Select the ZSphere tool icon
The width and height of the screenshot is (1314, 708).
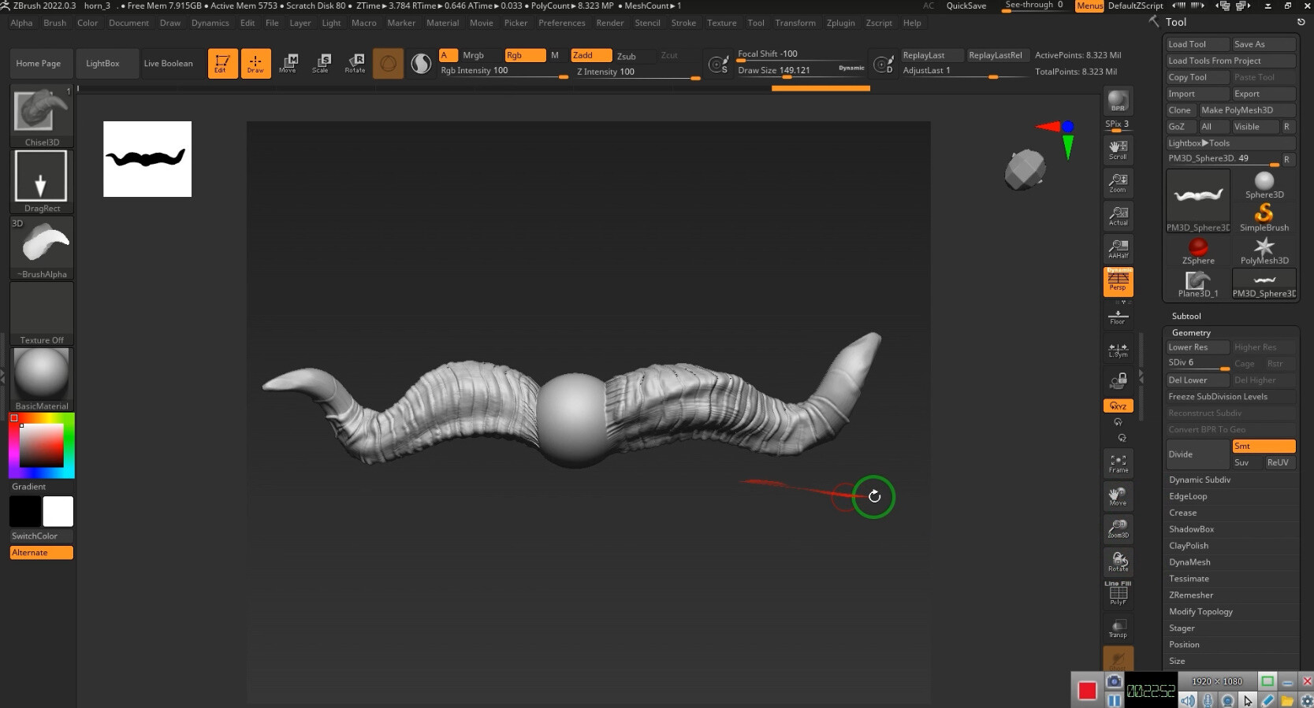pos(1198,250)
